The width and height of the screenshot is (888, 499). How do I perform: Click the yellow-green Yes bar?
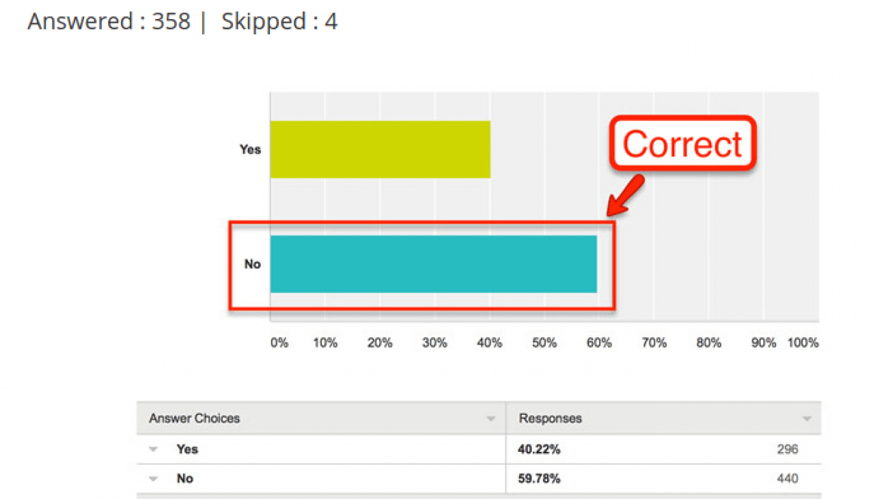coord(380,149)
